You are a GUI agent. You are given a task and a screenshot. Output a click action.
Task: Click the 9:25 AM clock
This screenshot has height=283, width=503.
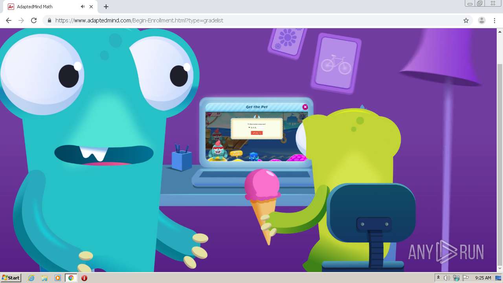coord(483,278)
